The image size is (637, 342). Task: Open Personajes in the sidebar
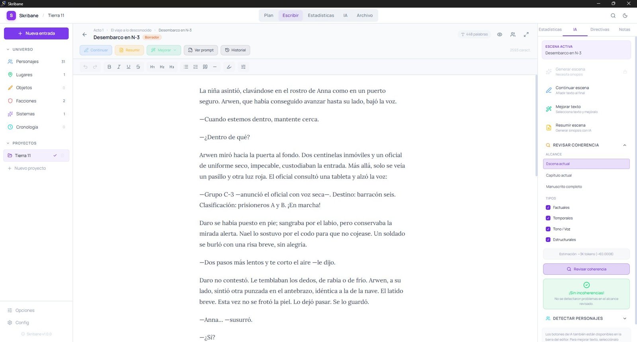[x=36, y=62]
